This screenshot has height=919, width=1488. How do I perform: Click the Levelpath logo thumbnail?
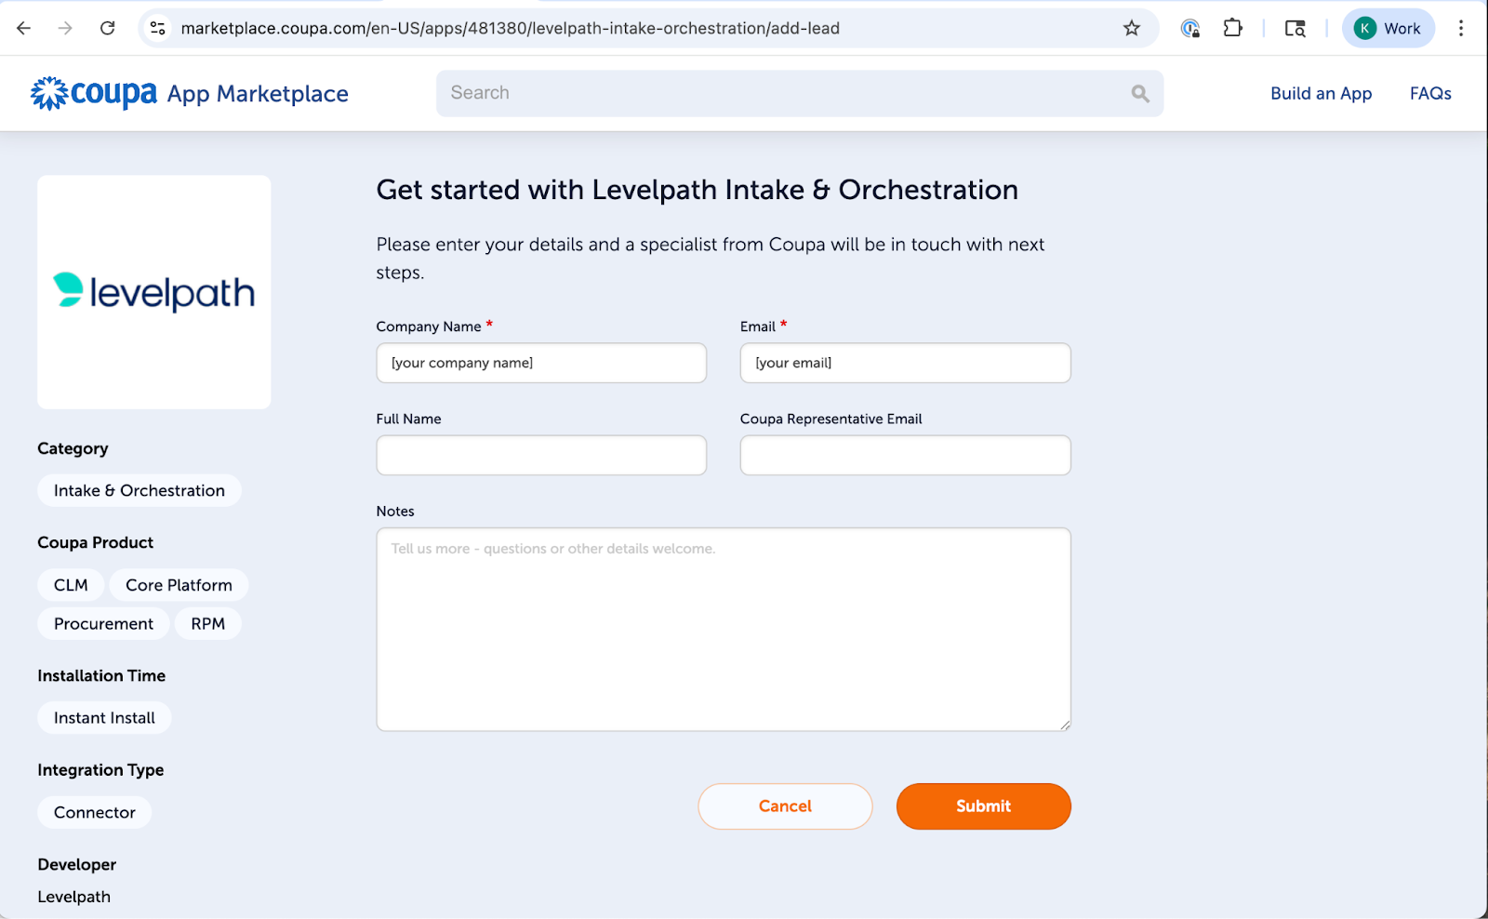(x=154, y=292)
